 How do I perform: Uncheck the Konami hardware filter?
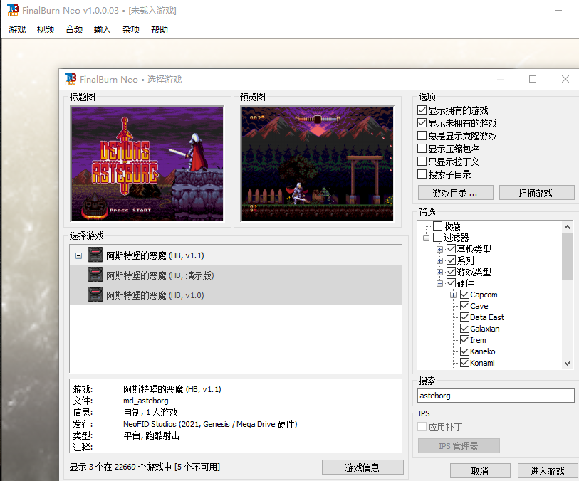pyautogui.click(x=465, y=363)
